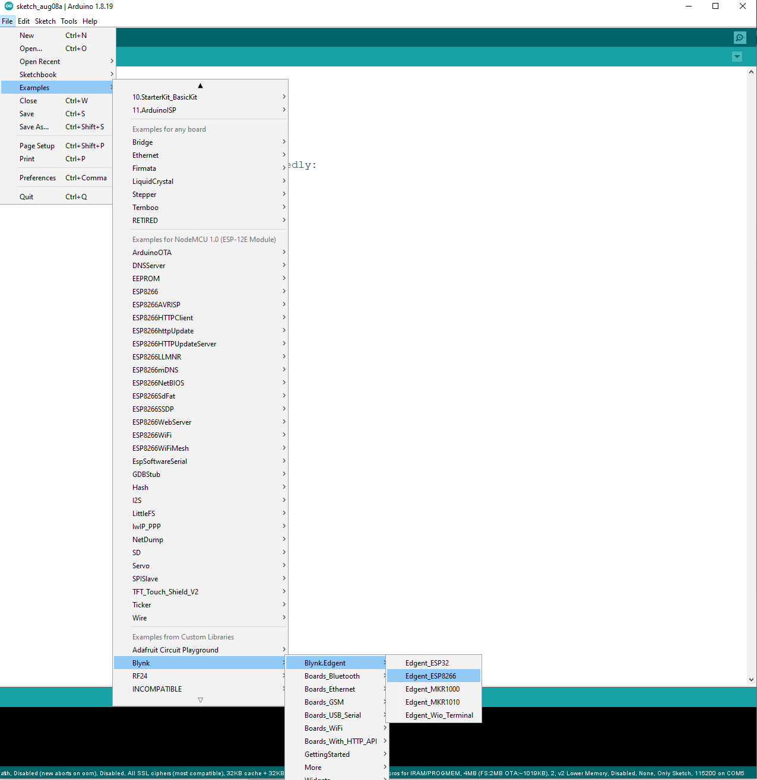
Task: Expand the Sketchbook submenu
Action: pos(57,75)
